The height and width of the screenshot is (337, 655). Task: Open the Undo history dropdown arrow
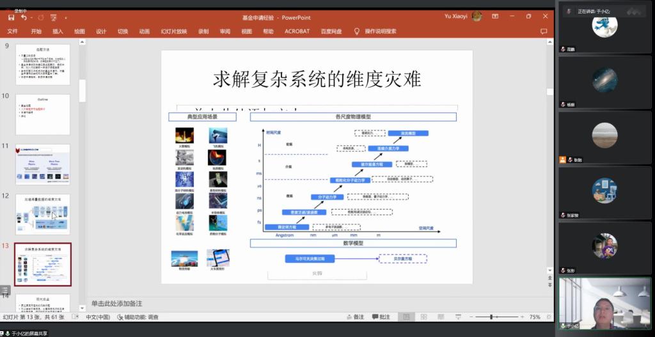pos(31,17)
